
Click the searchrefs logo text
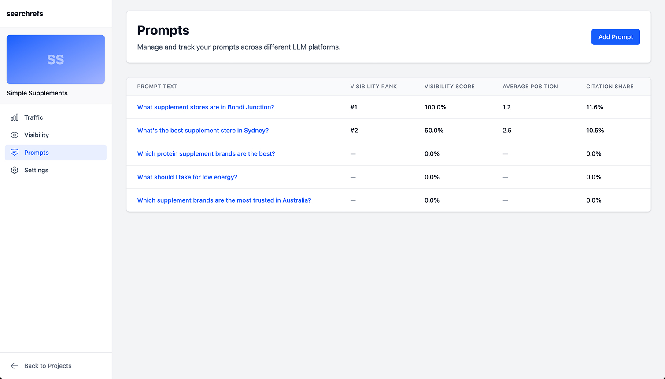tap(25, 14)
